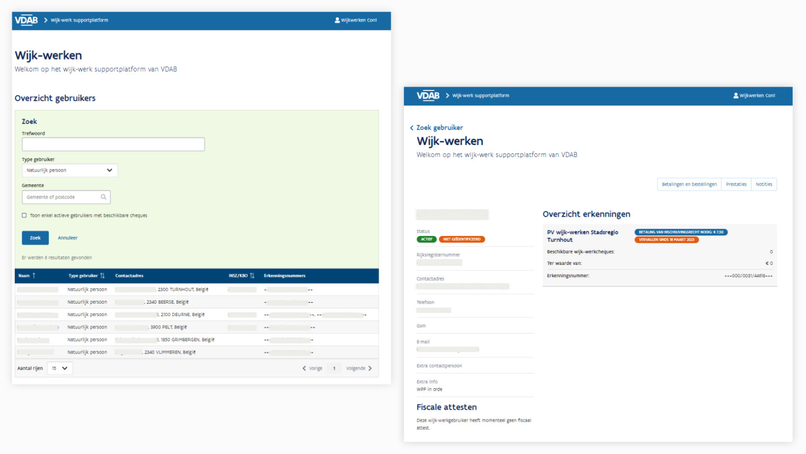The width and height of the screenshot is (806, 454).
Task: Sort by the Type gebruiker column arrows
Action: click(103, 276)
